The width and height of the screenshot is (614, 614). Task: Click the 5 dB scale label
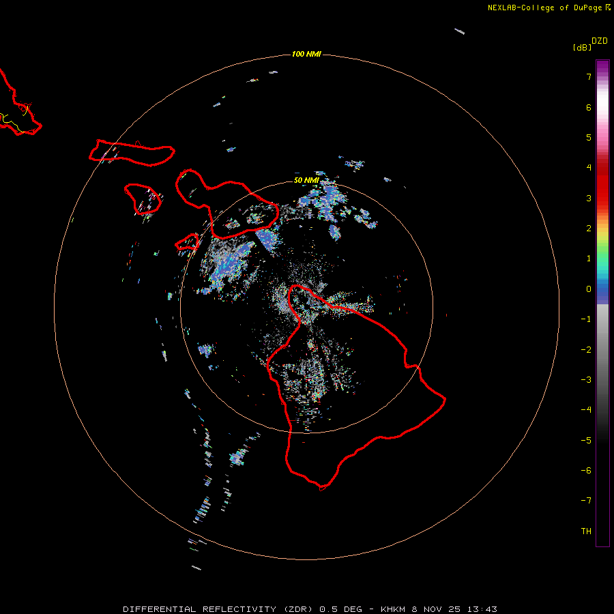coord(589,137)
